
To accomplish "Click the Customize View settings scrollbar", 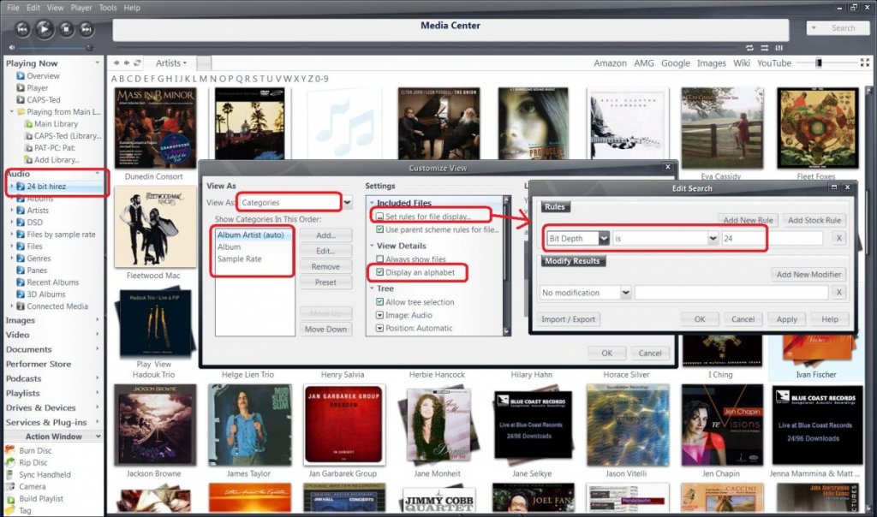I will click(507, 265).
